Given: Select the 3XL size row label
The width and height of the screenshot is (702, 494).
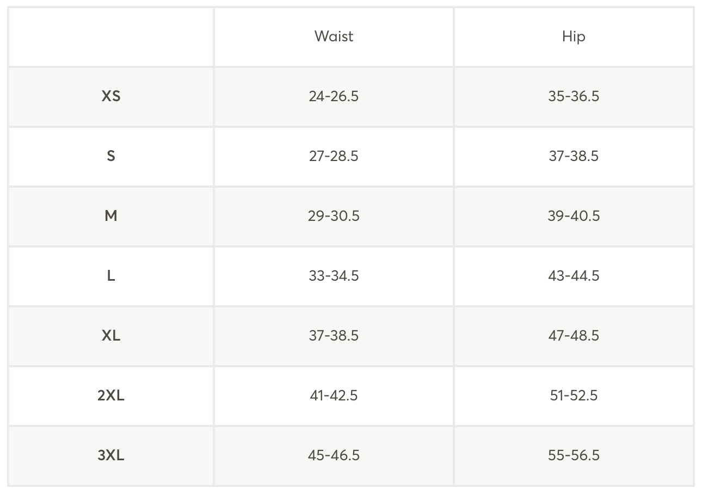Looking at the screenshot, I should click(x=111, y=455).
